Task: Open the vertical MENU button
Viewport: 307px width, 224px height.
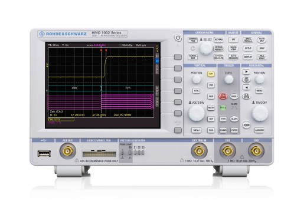Action: 196,130
